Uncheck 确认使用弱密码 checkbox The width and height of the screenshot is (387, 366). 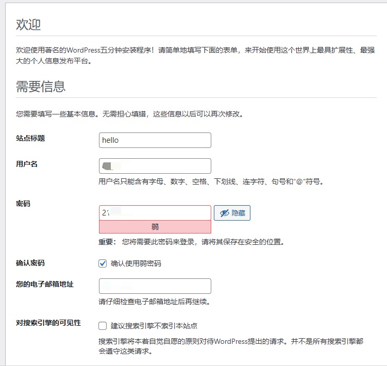tap(103, 263)
